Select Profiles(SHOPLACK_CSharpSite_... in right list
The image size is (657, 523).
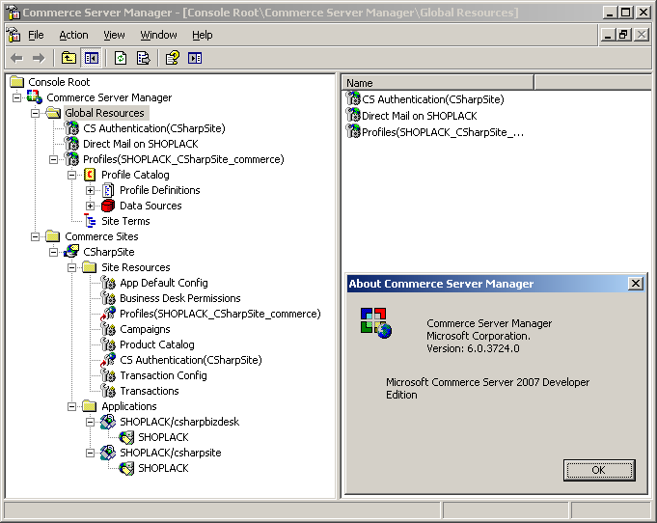[443, 132]
